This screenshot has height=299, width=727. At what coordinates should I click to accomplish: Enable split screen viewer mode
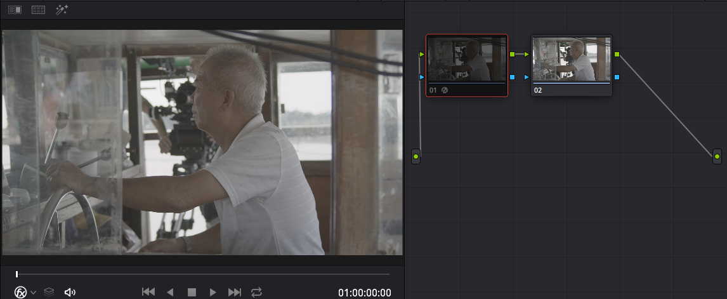(x=38, y=10)
